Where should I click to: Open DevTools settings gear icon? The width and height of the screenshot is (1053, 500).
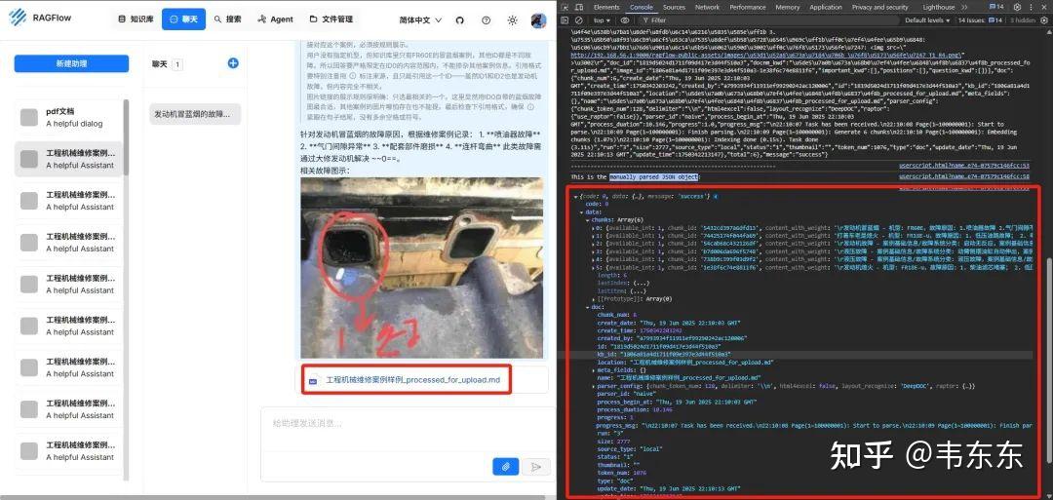point(1017,8)
